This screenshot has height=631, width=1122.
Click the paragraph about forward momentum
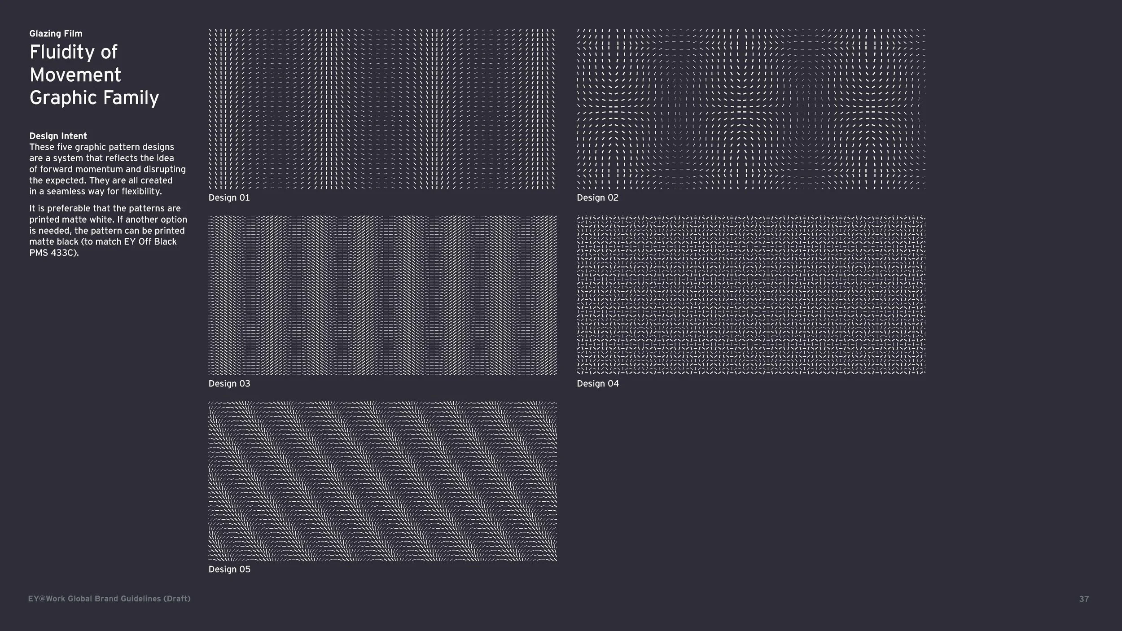(107, 169)
